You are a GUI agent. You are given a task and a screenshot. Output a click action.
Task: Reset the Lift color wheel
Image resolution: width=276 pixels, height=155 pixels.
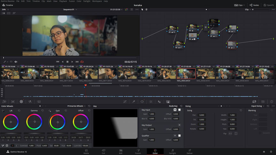click(x=19, y=110)
